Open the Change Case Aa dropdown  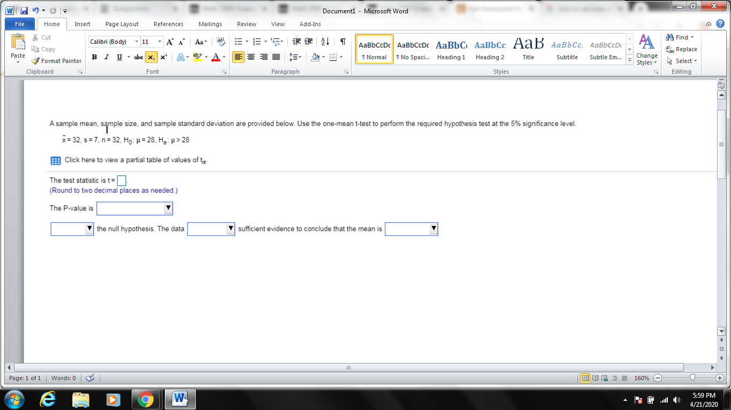201,42
